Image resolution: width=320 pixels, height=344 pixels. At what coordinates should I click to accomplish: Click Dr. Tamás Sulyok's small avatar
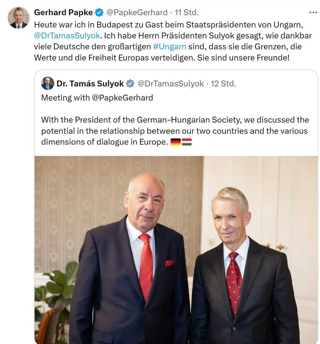pyautogui.click(x=48, y=83)
